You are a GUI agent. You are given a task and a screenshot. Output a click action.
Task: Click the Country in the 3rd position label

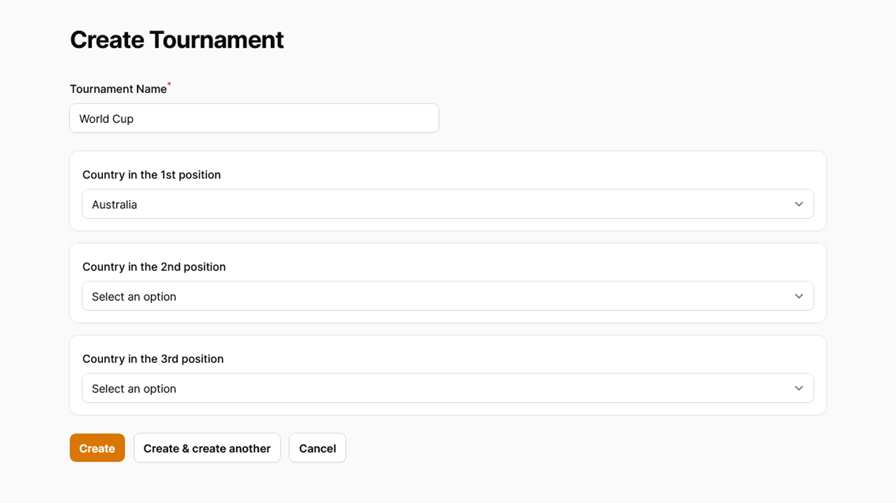(153, 359)
